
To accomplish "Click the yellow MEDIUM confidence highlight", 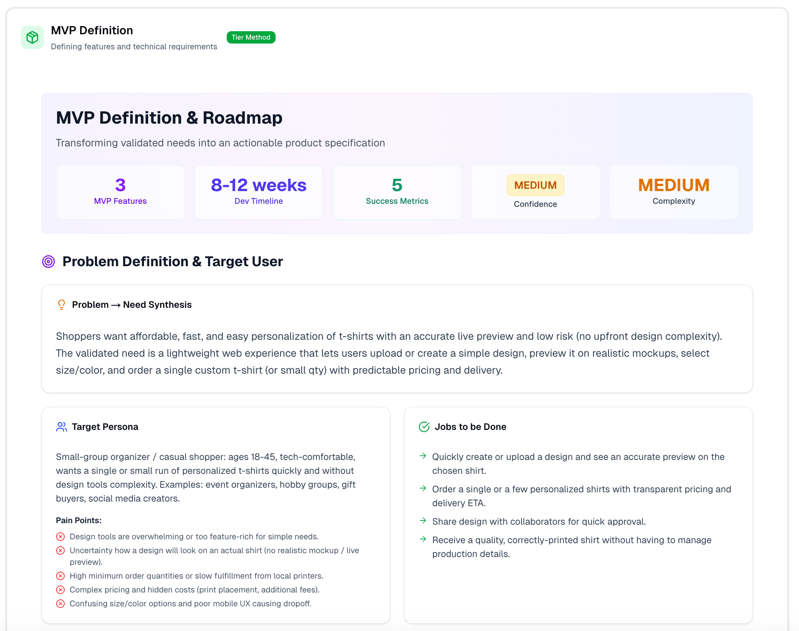I will click(x=535, y=185).
